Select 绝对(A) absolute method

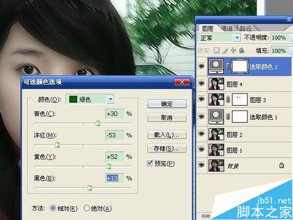86,208
